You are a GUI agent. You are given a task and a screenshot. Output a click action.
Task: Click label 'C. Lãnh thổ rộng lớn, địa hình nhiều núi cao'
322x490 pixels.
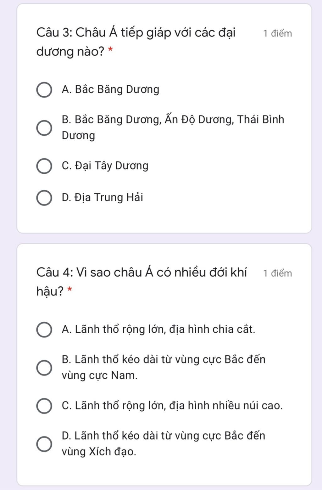[172, 406]
